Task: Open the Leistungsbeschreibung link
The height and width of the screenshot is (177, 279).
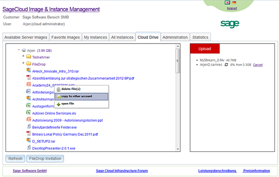Action: [217, 171]
